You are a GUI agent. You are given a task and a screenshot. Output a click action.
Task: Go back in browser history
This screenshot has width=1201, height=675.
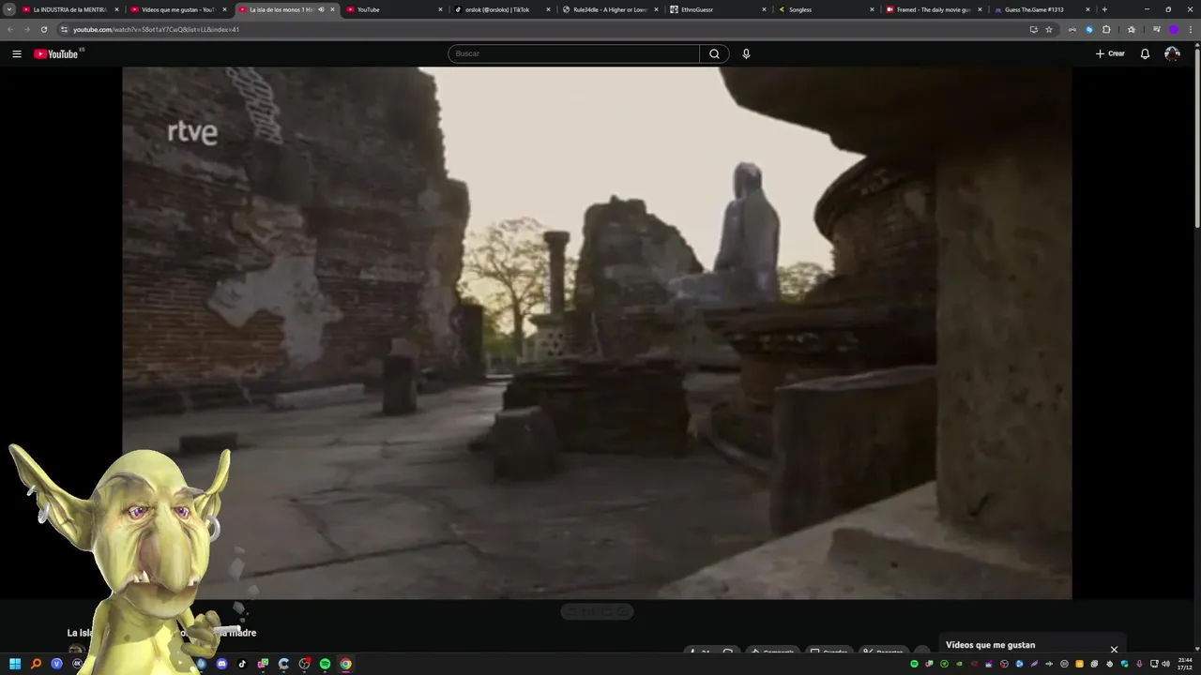[10, 29]
